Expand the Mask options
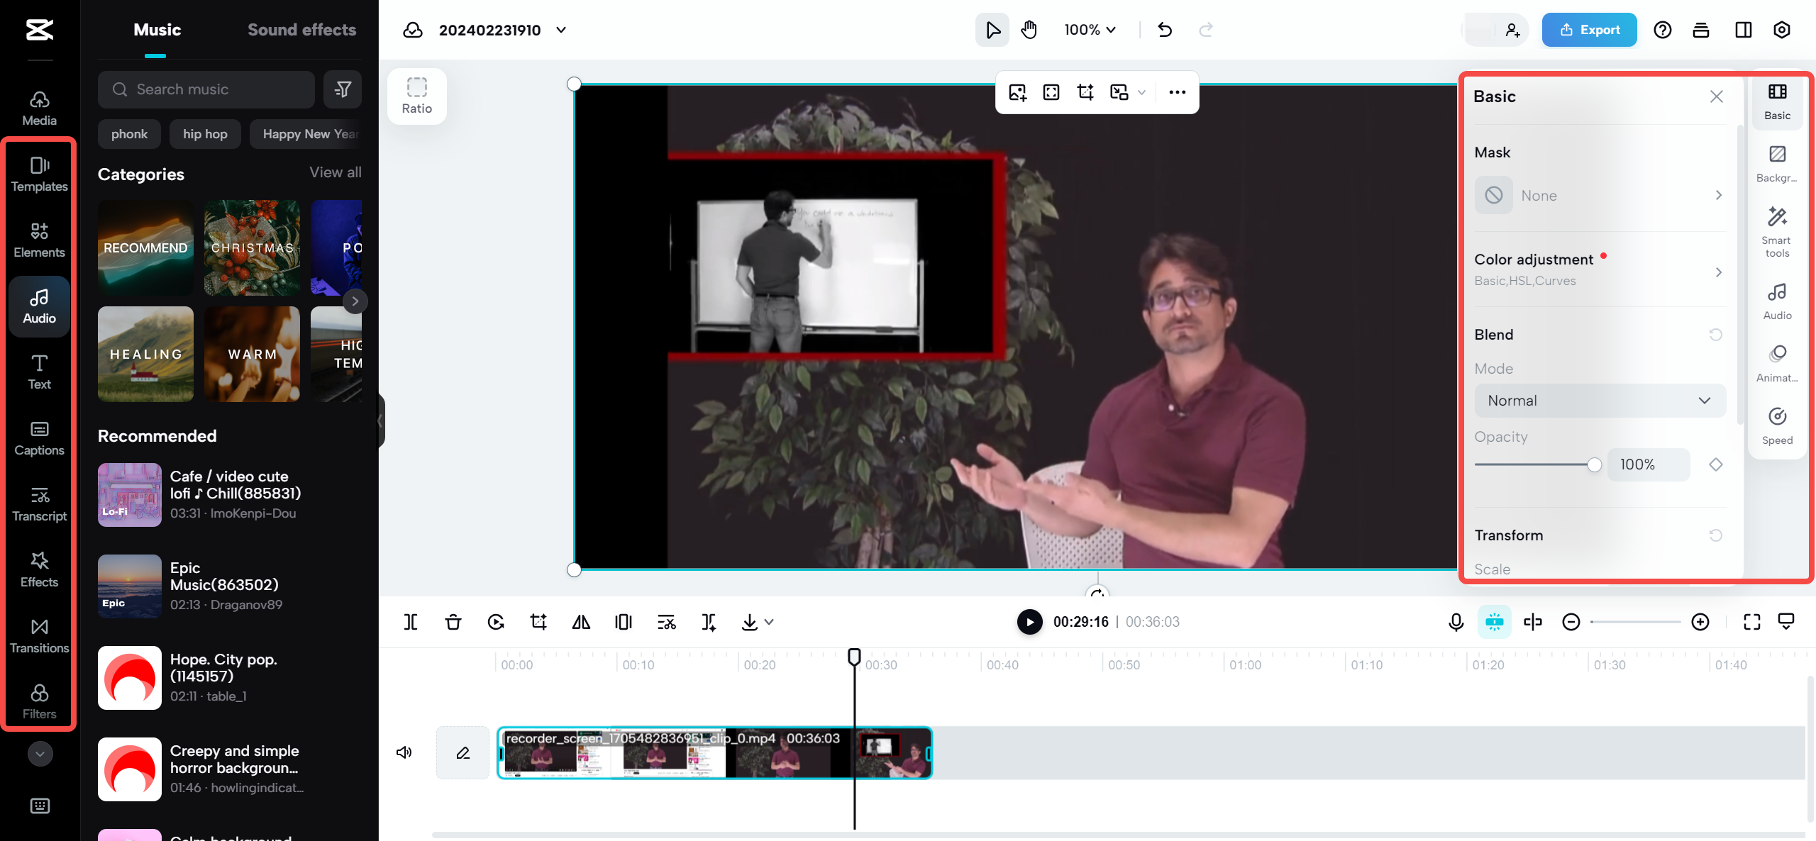Image resolution: width=1816 pixels, height=841 pixels. pyautogui.click(x=1717, y=194)
